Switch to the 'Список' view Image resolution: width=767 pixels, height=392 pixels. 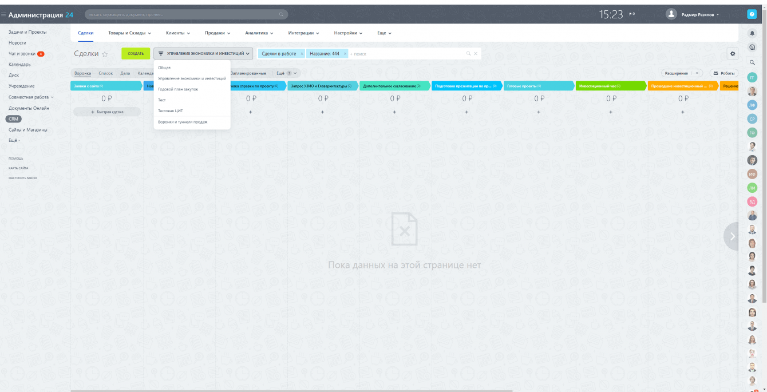click(x=106, y=73)
